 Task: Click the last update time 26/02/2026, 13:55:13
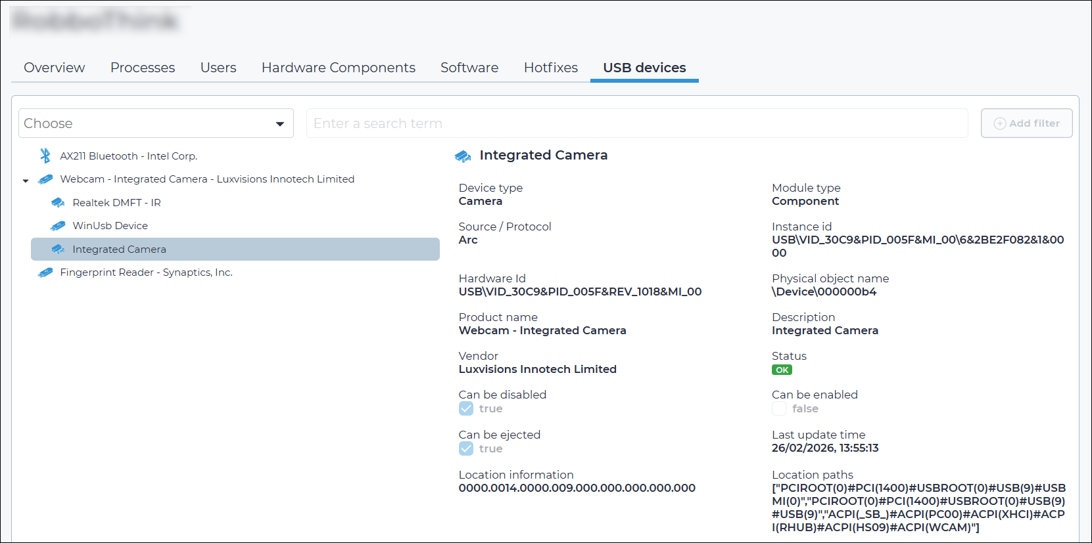tap(825, 448)
